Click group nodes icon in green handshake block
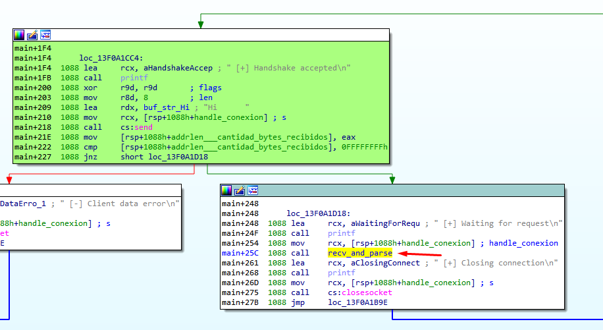Image resolution: width=603 pixels, height=330 pixels. pos(45,35)
